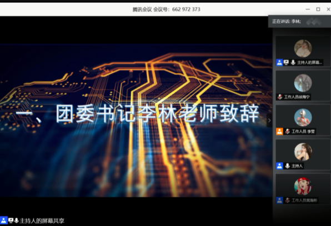Click the 腾讯会议 会议号 title text
The height and width of the screenshot is (226, 331).
(167, 9)
